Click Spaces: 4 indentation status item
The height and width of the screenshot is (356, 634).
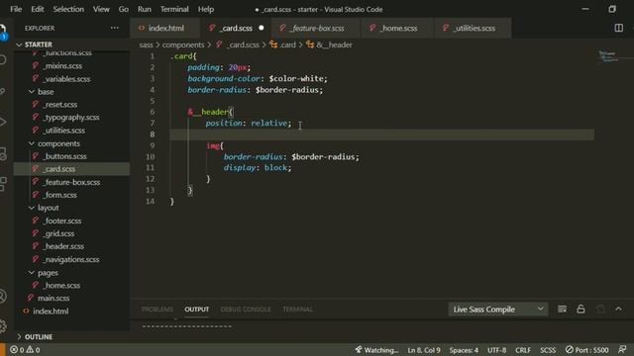point(464,350)
